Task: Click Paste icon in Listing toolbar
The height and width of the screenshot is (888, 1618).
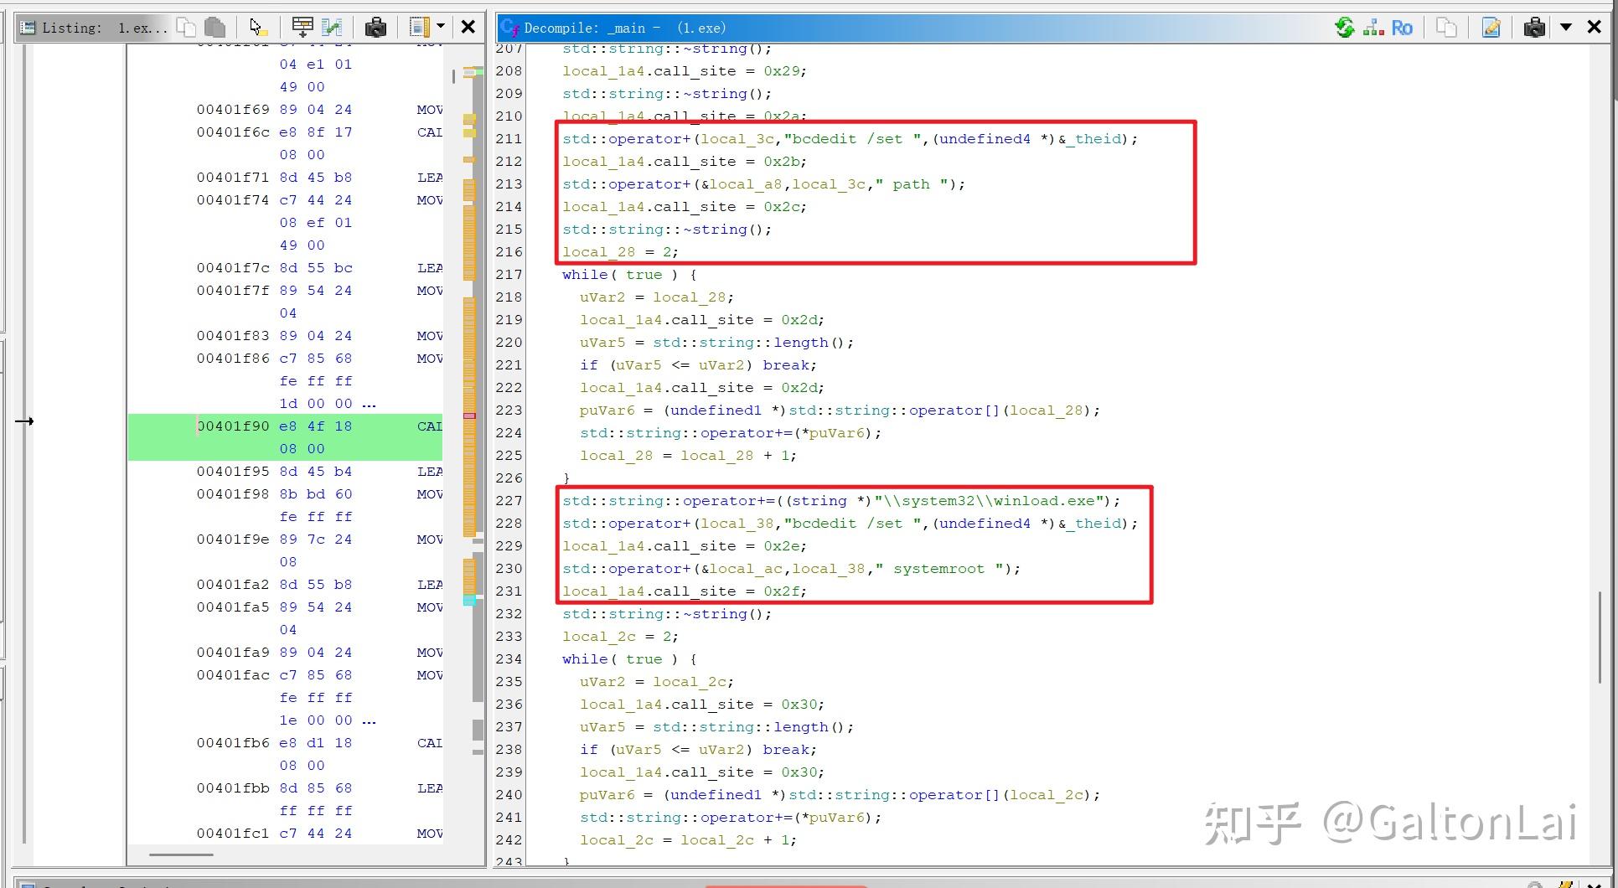Action: pyautogui.click(x=215, y=28)
